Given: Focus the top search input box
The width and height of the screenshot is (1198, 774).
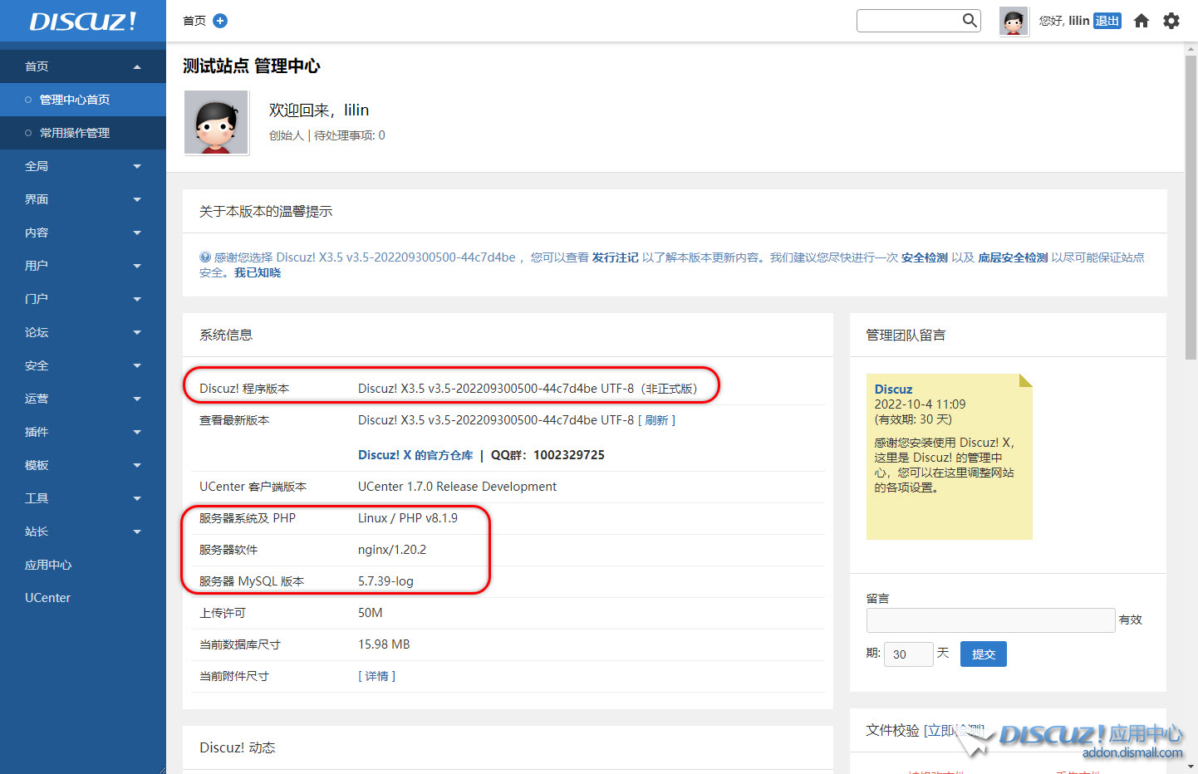Looking at the screenshot, I should pos(909,21).
